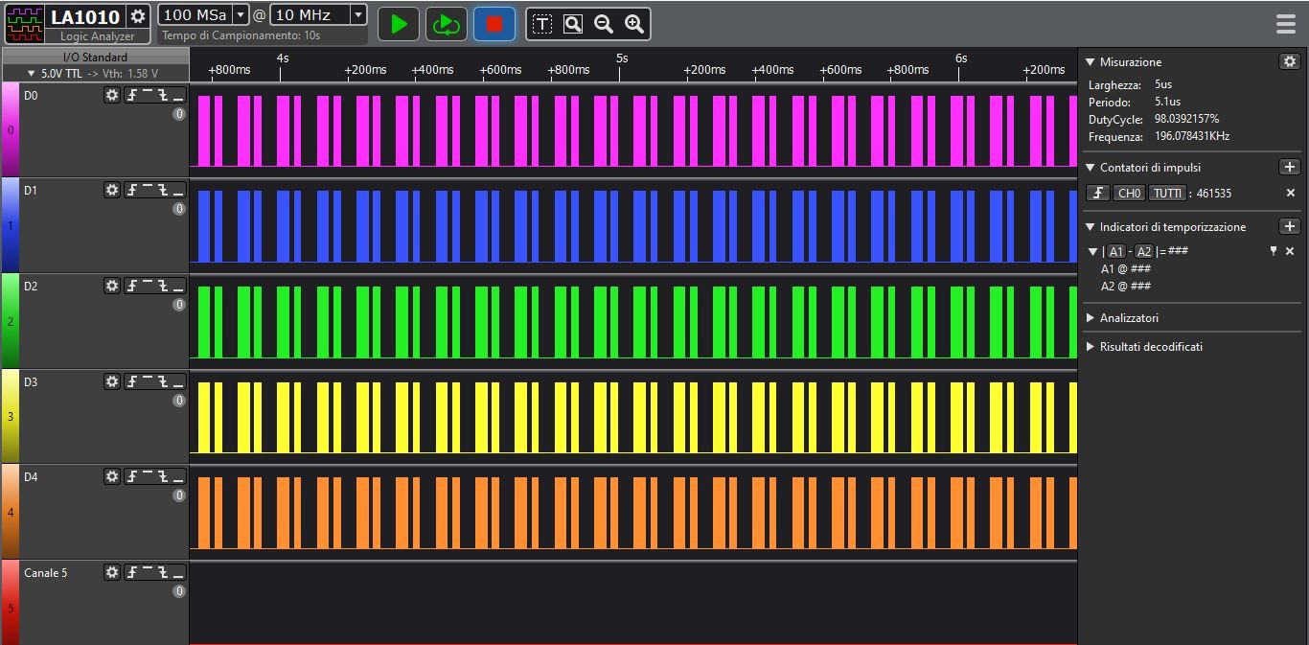This screenshot has width=1309, height=645.
Task: Start single capture with green play button
Action: click(x=399, y=24)
